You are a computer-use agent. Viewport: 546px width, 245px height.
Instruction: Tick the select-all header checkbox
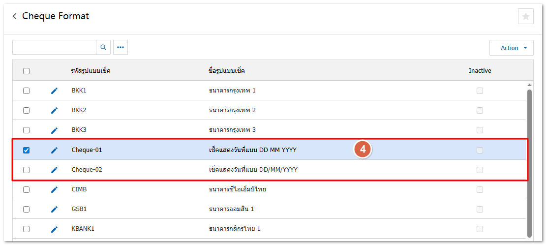click(27, 71)
